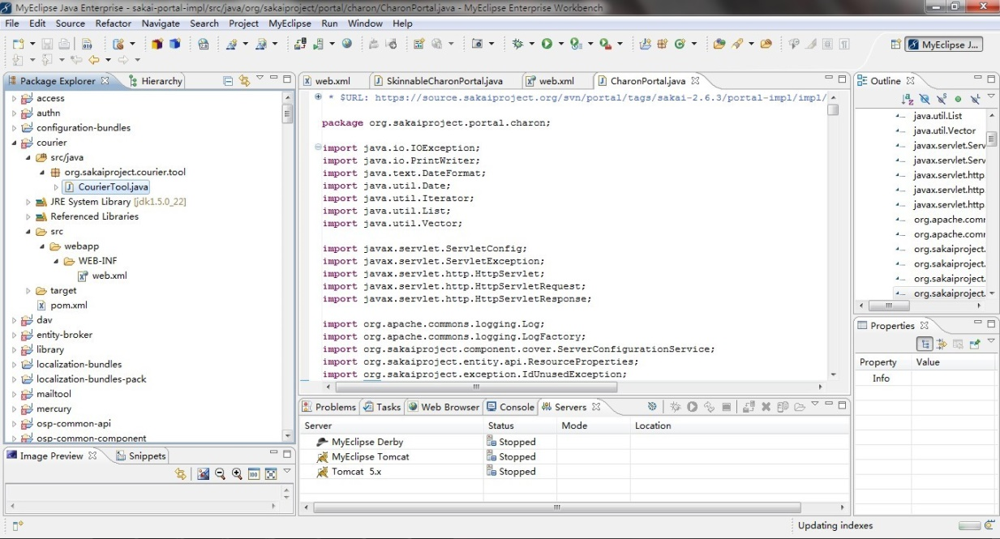Click the debug server icon in Servers view
Viewport: 1000px width, 539px height.
pos(676,407)
